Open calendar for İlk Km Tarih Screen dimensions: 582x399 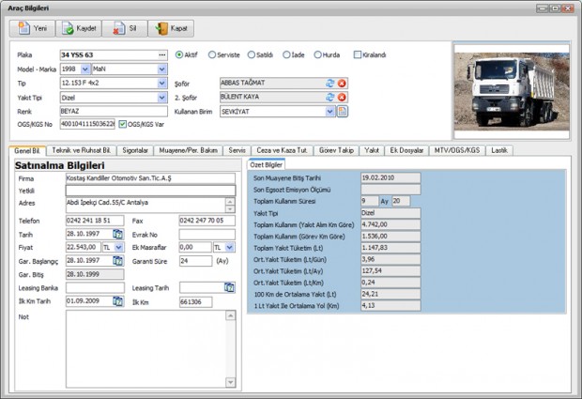point(117,301)
